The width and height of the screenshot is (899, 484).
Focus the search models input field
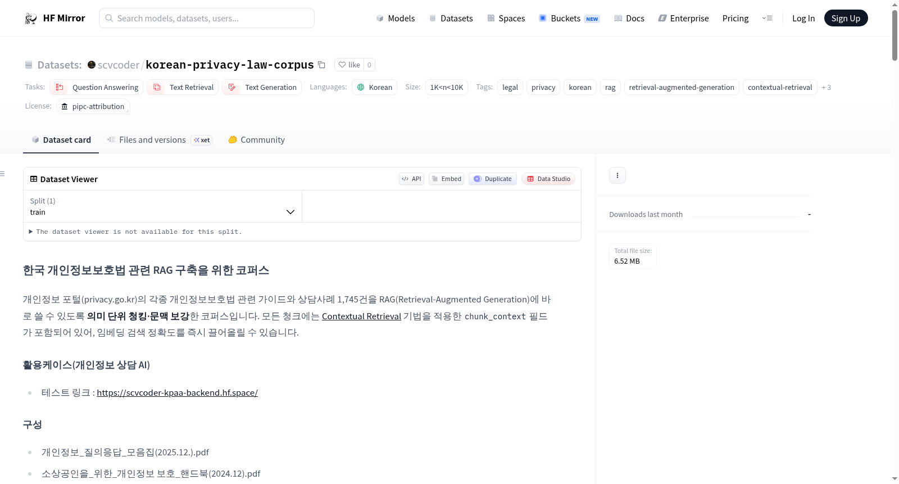(x=207, y=18)
